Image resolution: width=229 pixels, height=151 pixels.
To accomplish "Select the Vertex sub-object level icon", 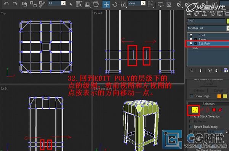I will click(x=195, y=110).
